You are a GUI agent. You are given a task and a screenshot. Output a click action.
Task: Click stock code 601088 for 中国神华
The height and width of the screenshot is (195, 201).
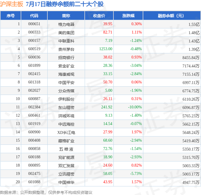[34, 182]
